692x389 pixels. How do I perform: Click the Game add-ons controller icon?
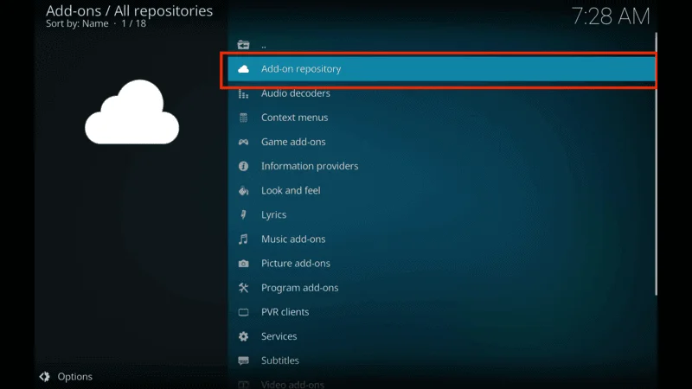click(243, 142)
